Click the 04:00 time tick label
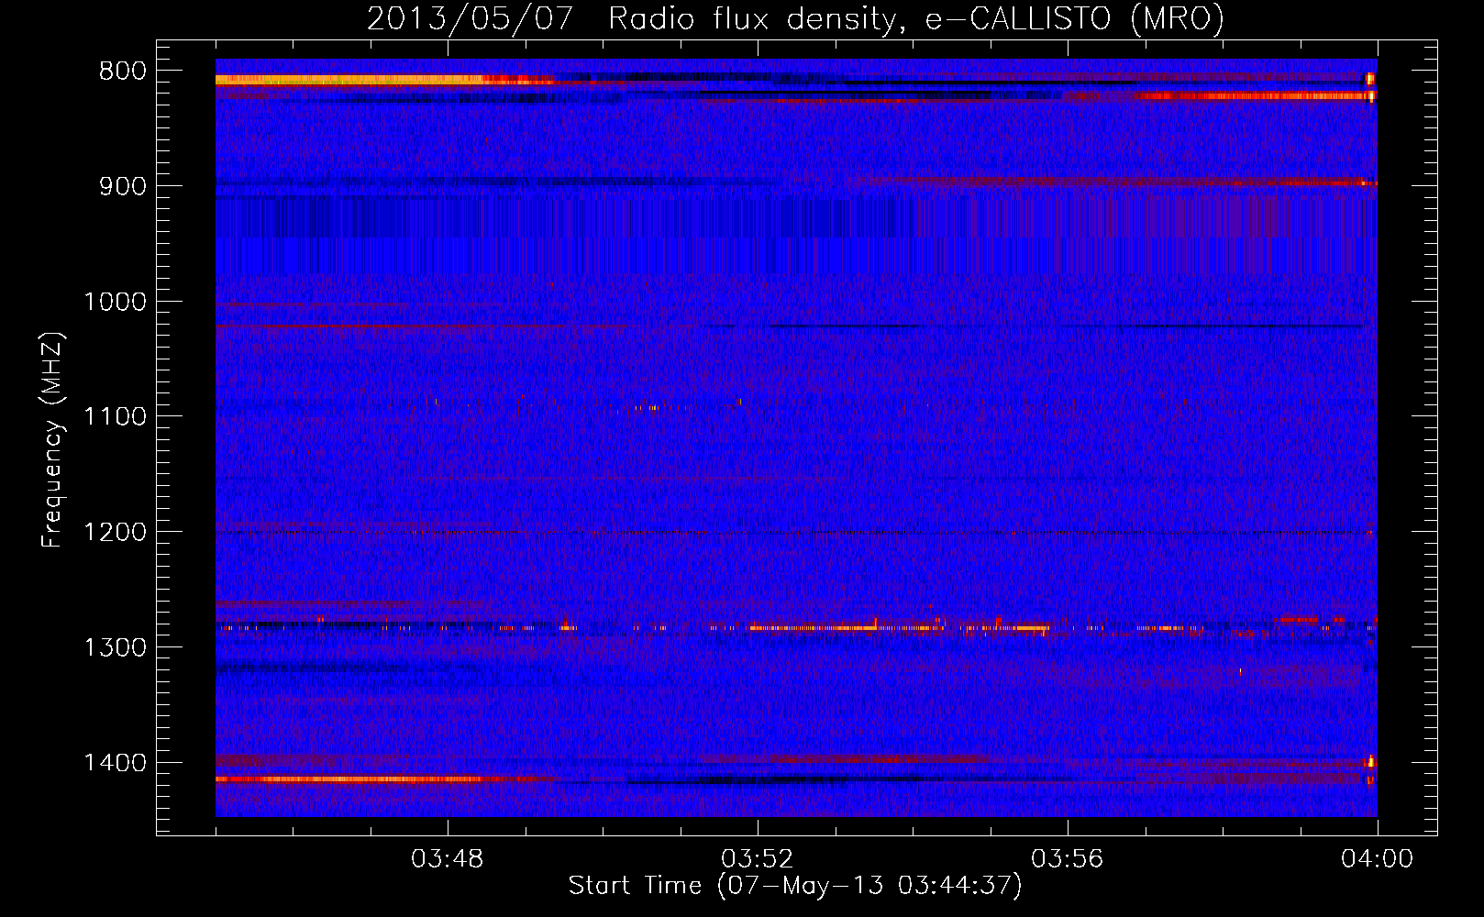Image resolution: width=1484 pixels, height=917 pixels. click(1378, 859)
